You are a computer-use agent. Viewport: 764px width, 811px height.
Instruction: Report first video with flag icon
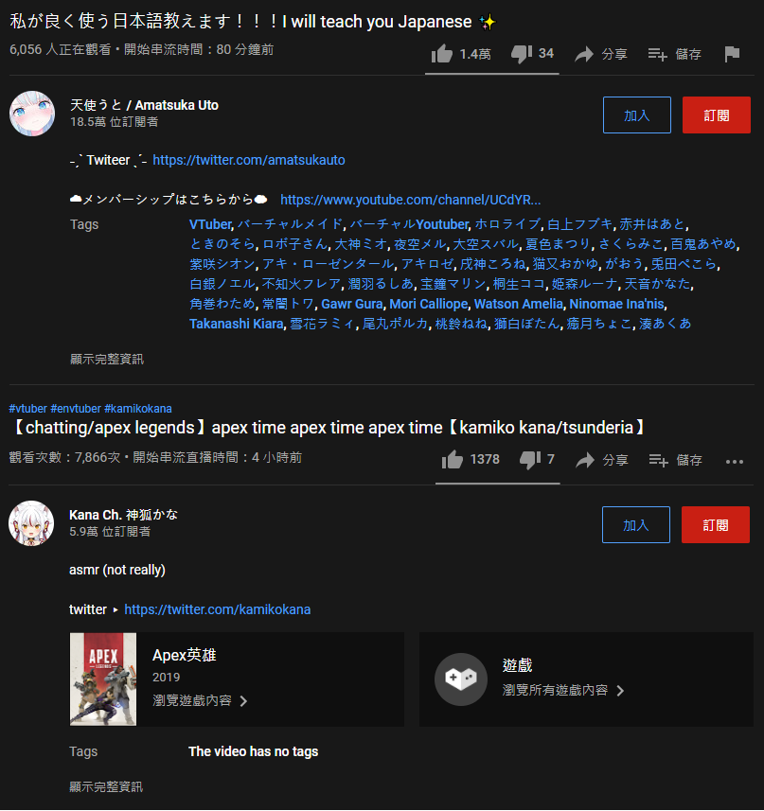(x=732, y=54)
